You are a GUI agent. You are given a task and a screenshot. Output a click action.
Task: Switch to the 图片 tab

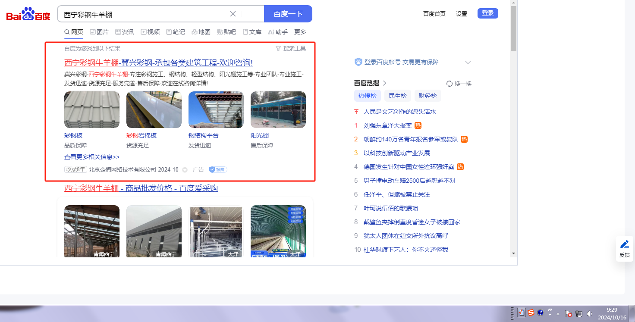point(99,32)
